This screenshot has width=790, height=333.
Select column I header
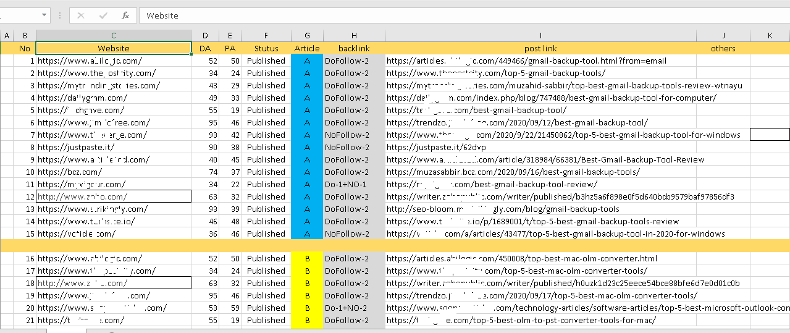540,36
